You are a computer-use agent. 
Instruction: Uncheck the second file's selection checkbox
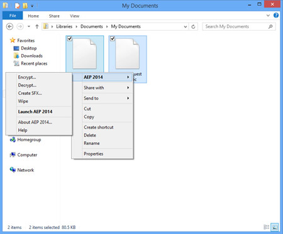point(113,39)
